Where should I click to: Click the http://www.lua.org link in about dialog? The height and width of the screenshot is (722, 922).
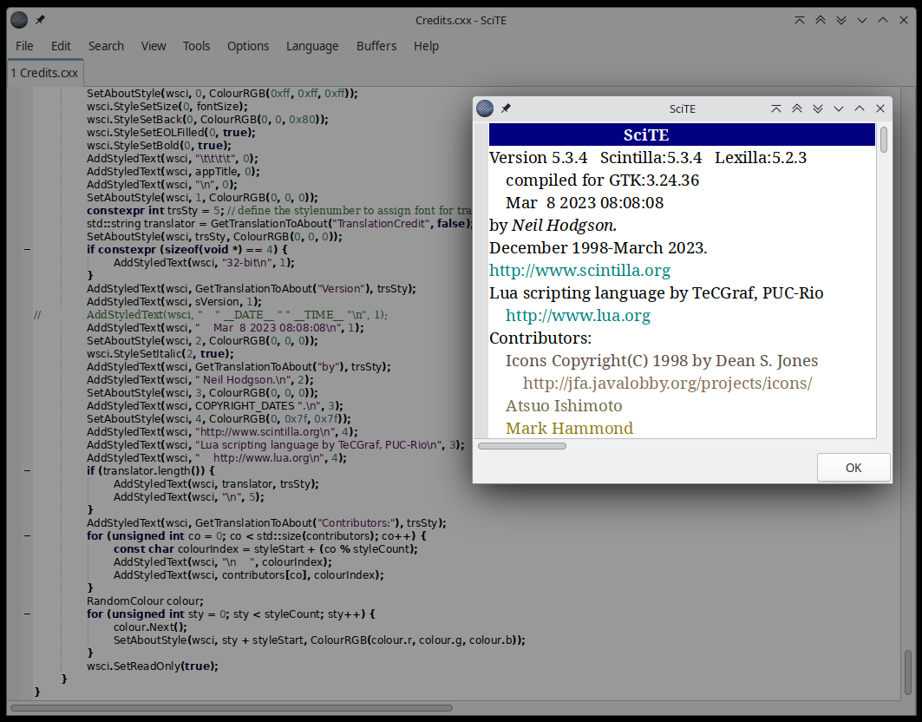coord(578,315)
